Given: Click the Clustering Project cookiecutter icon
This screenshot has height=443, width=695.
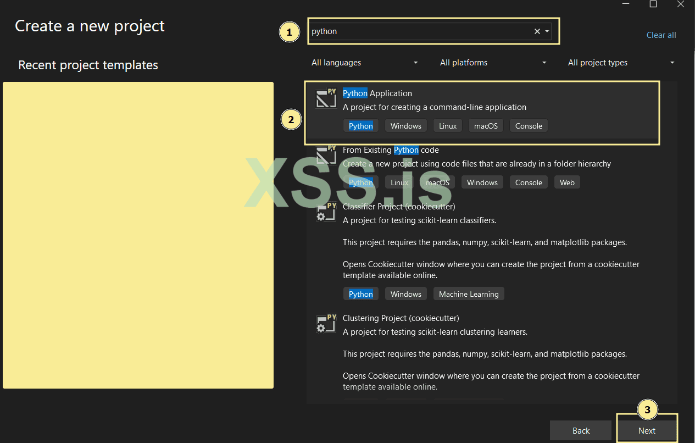Looking at the screenshot, I should [x=326, y=323].
